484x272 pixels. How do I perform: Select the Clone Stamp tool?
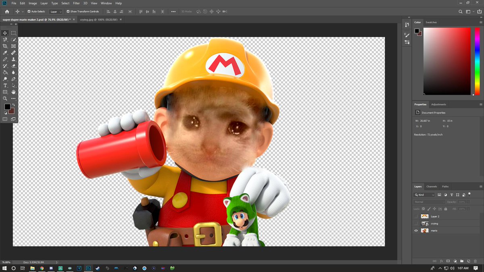pyautogui.click(x=13, y=59)
